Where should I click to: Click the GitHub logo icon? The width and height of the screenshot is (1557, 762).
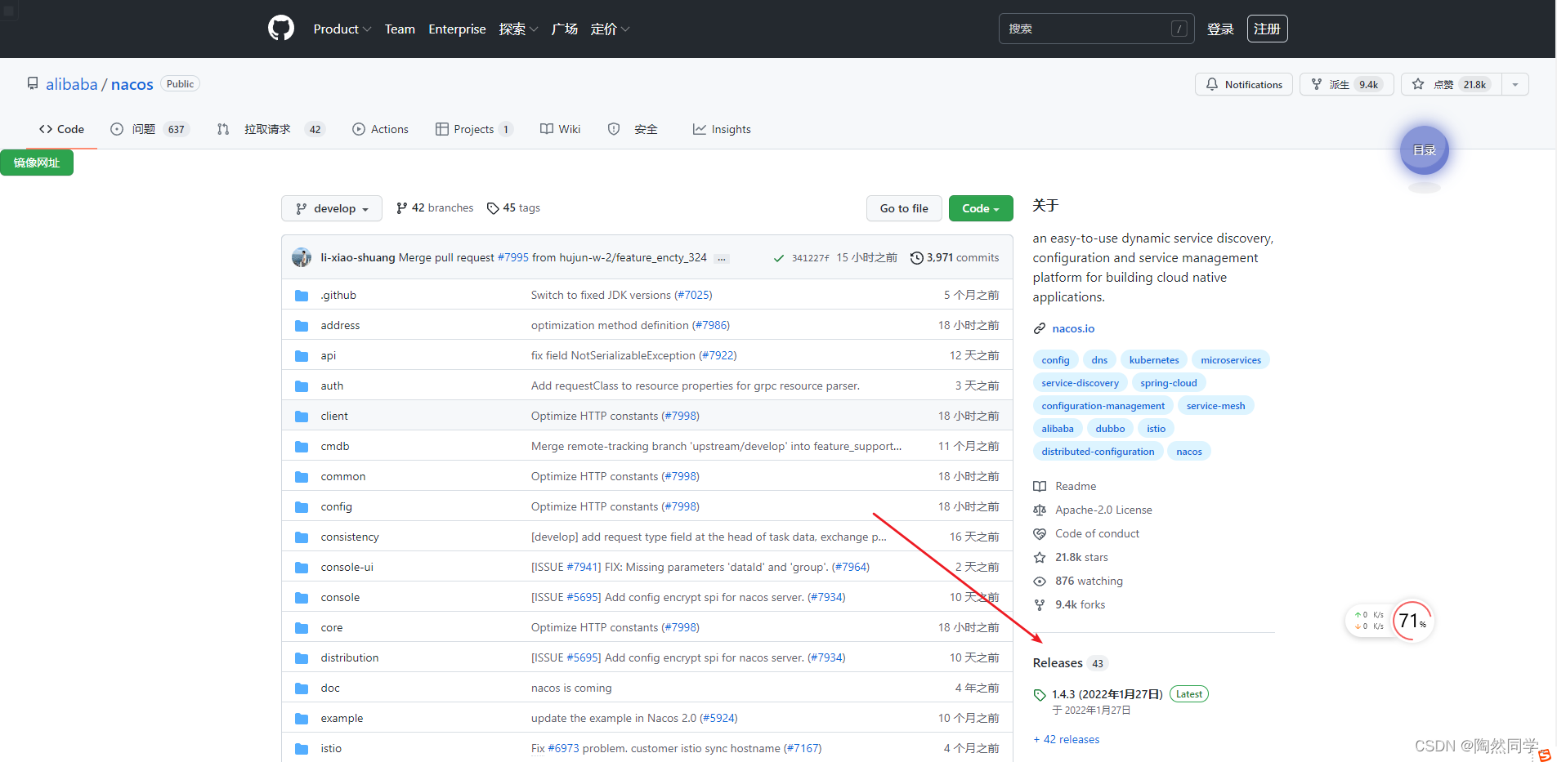[280, 29]
